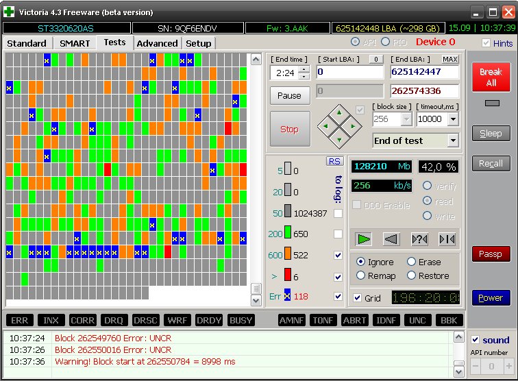Click the right arrow of navigation diamond
The image size is (518, 381).
point(353,126)
